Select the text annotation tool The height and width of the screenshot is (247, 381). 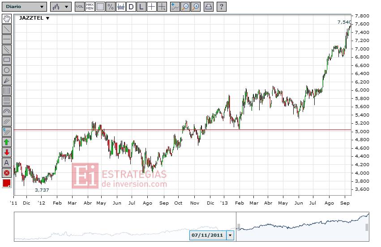[7, 163]
